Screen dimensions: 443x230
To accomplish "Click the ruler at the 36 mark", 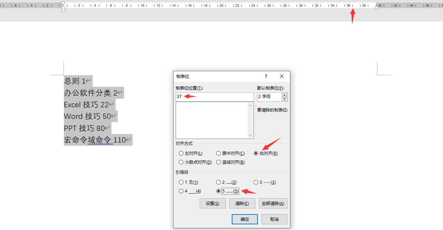I will click(x=348, y=5).
